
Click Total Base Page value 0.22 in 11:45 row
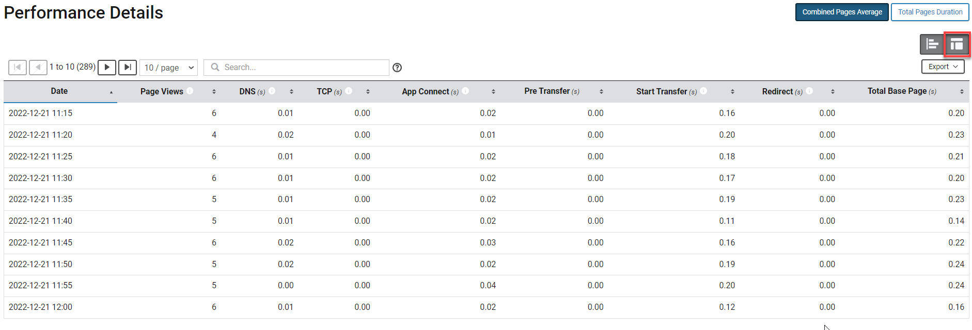point(956,243)
